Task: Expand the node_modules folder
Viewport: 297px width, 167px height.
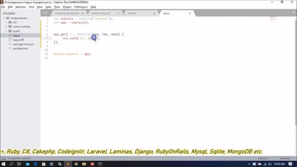Action: (6, 26)
